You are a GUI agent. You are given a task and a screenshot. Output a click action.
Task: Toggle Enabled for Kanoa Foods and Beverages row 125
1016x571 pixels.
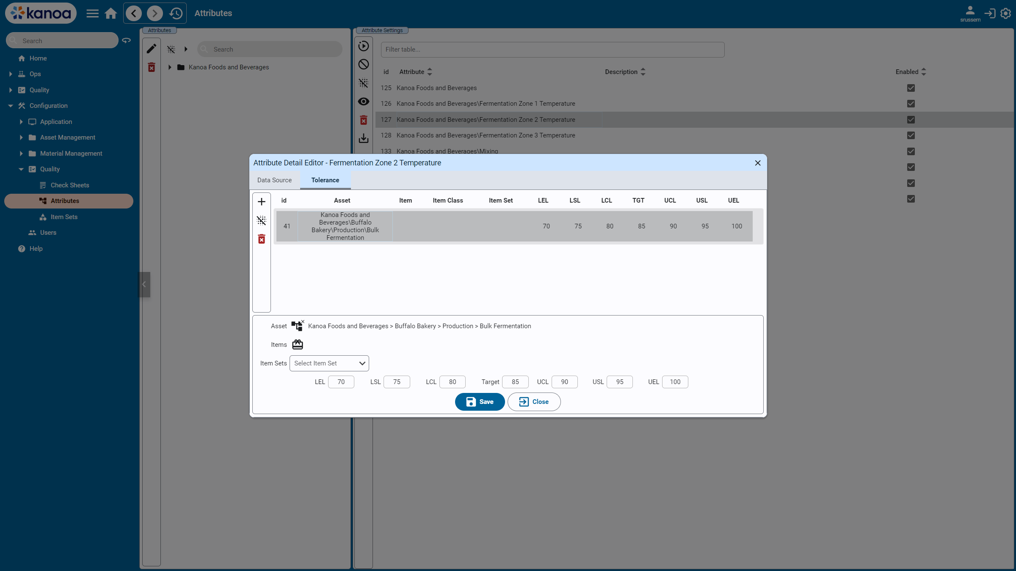(x=911, y=88)
